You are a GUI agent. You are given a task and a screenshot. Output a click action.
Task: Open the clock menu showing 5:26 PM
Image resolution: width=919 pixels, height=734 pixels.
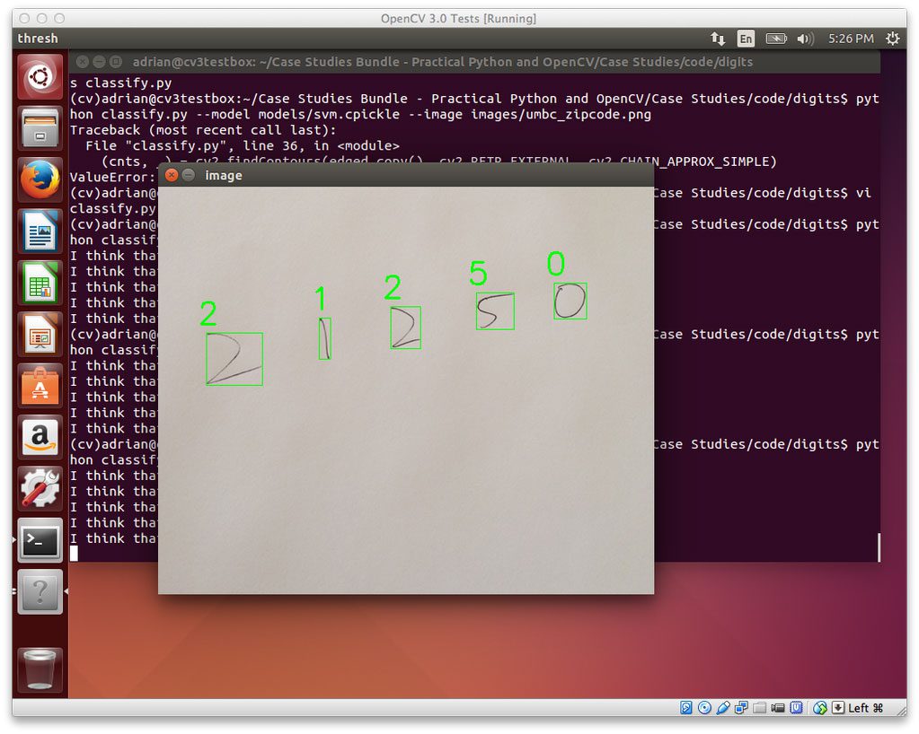coord(852,39)
